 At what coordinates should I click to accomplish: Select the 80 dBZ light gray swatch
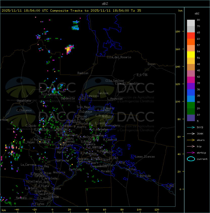pyautogui.click(x=191, y=23)
